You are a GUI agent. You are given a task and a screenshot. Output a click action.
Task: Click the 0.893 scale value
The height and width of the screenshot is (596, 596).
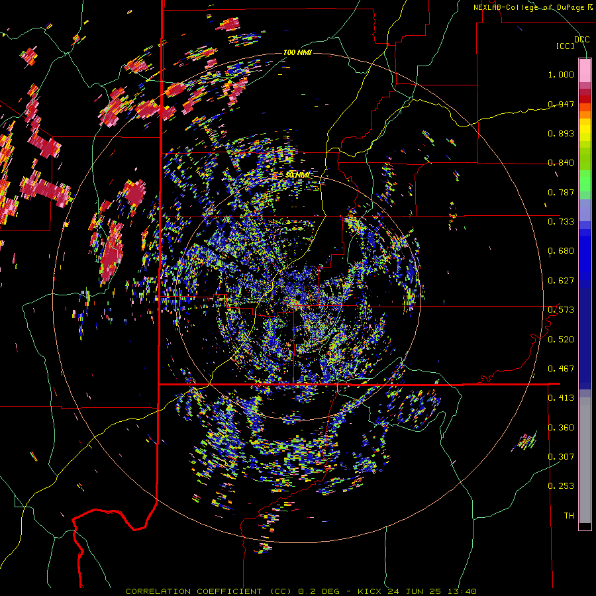click(561, 133)
